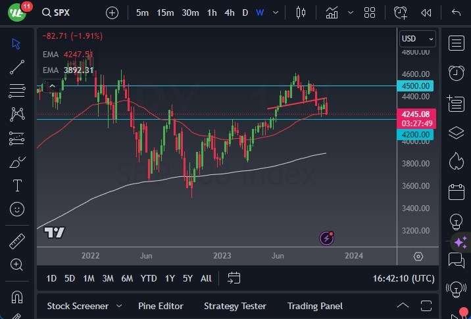Open the purple lightning event marker
Viewport: 471px width, 319px height.
click(326, 239)
